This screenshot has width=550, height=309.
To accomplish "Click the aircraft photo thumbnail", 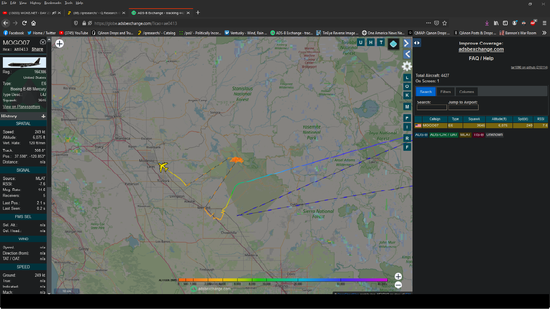I will (24, 62).
